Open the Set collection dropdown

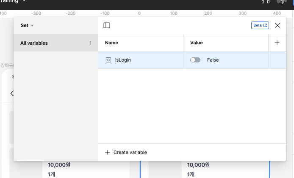click(x=27, y=25)
